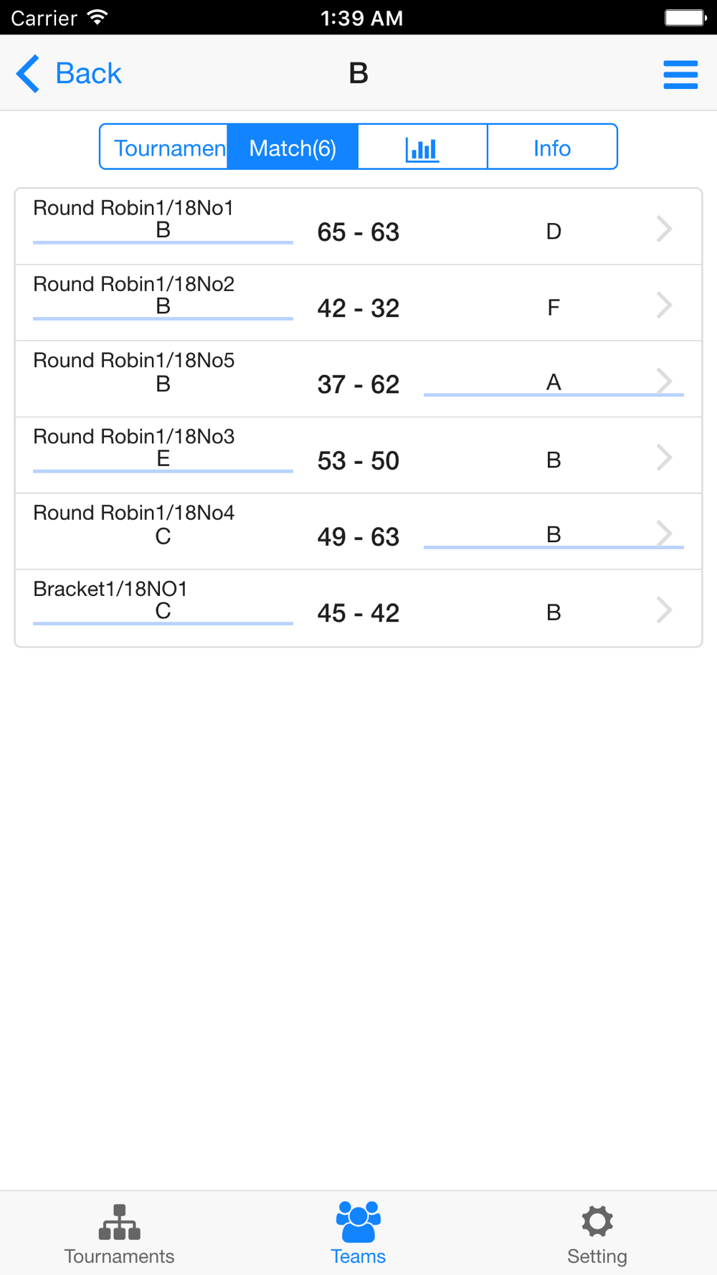Tap the Back button label
The image size is (717, 1275).
88,73
